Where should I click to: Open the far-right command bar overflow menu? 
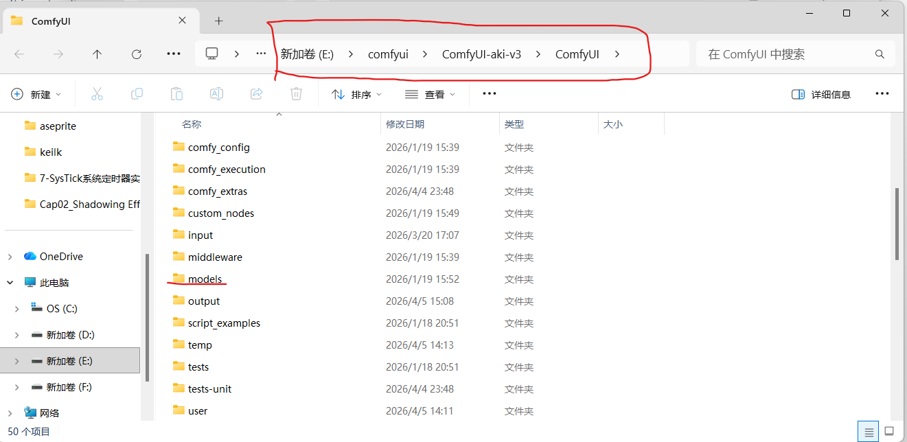coord(882,94)
